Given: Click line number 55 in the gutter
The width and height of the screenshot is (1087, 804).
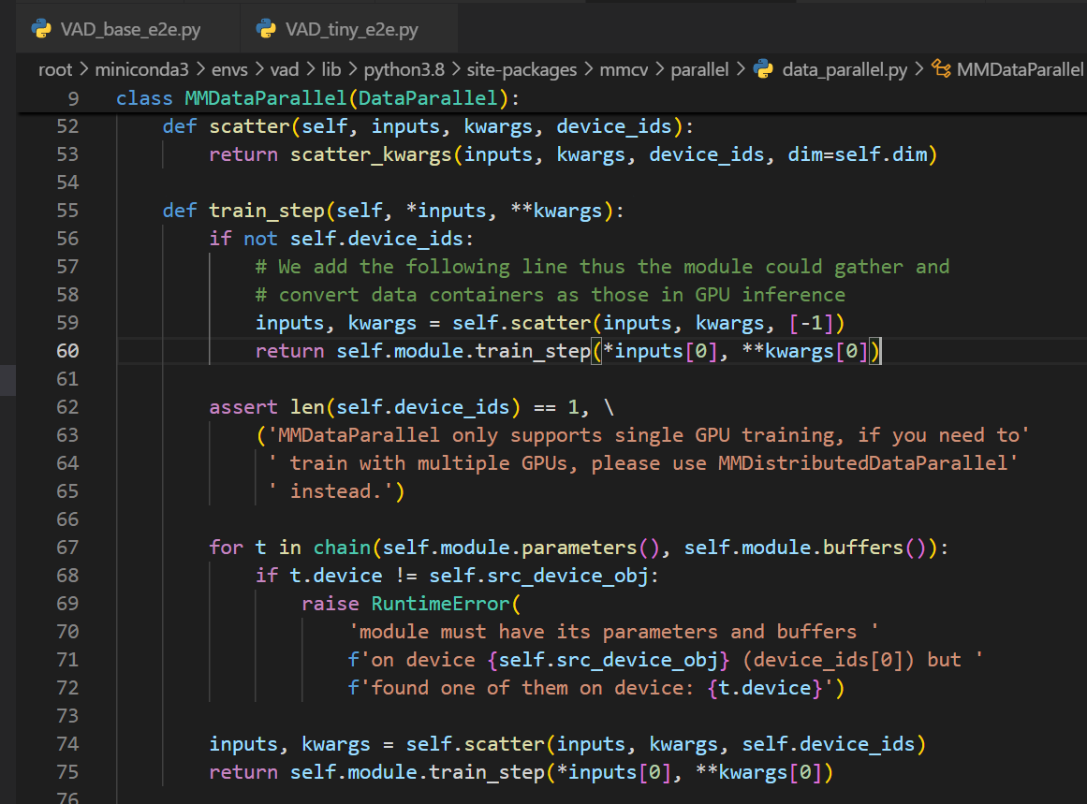Looking at the screenshot, I should point(67,211).
